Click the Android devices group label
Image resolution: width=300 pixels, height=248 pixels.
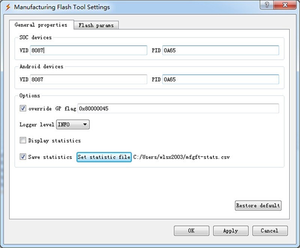coord(41,66)
